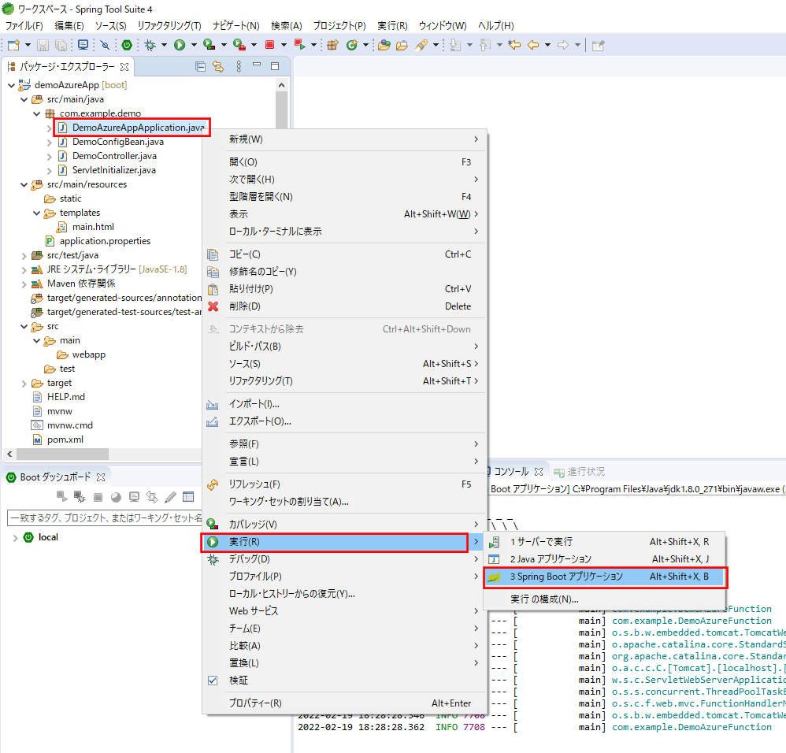Image resolution: width=786 pixels, height=753 pixels.
Task: Click the New wizard toolbar icon
Action: 13,45
